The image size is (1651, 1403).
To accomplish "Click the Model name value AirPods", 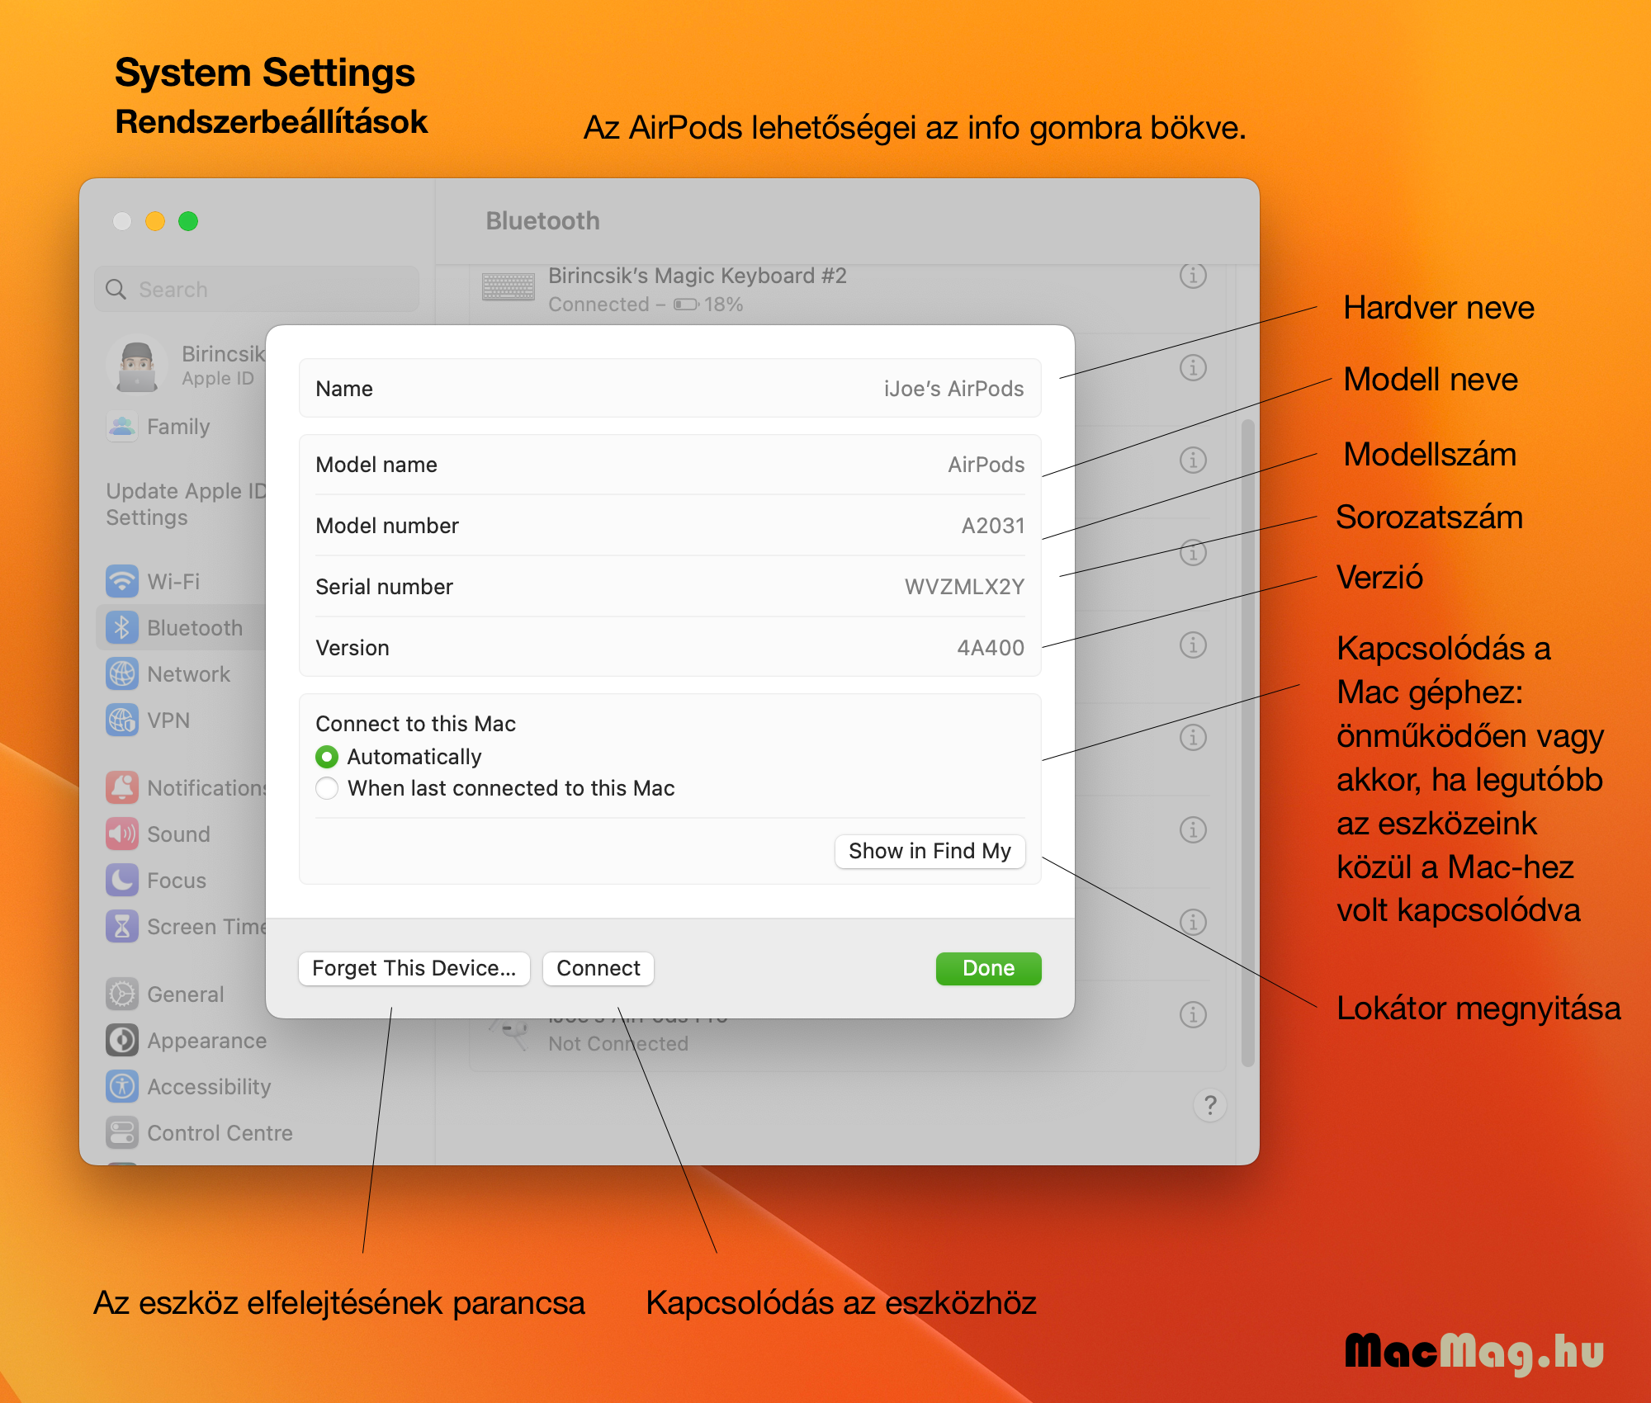I will [986, 465].
